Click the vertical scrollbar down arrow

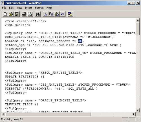138,110
